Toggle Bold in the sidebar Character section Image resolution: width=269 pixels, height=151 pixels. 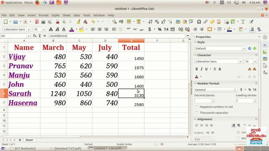[x=197, y=69]
